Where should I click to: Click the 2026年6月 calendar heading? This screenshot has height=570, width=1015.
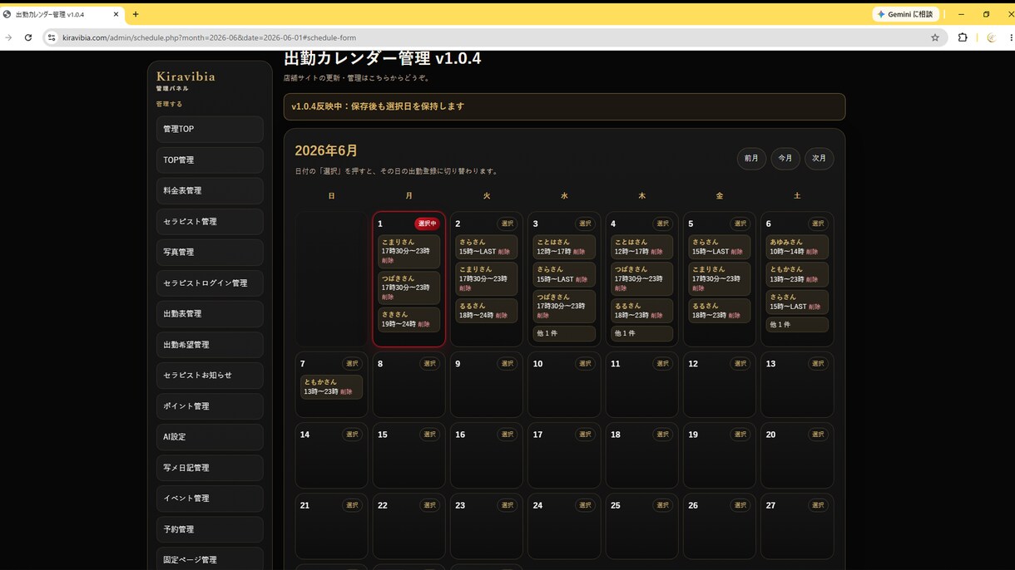(326, 150)
